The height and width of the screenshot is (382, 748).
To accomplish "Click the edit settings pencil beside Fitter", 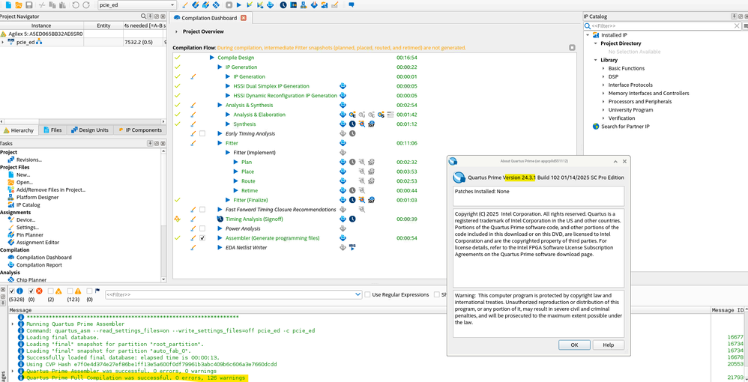I will click(x=193, y=143).
